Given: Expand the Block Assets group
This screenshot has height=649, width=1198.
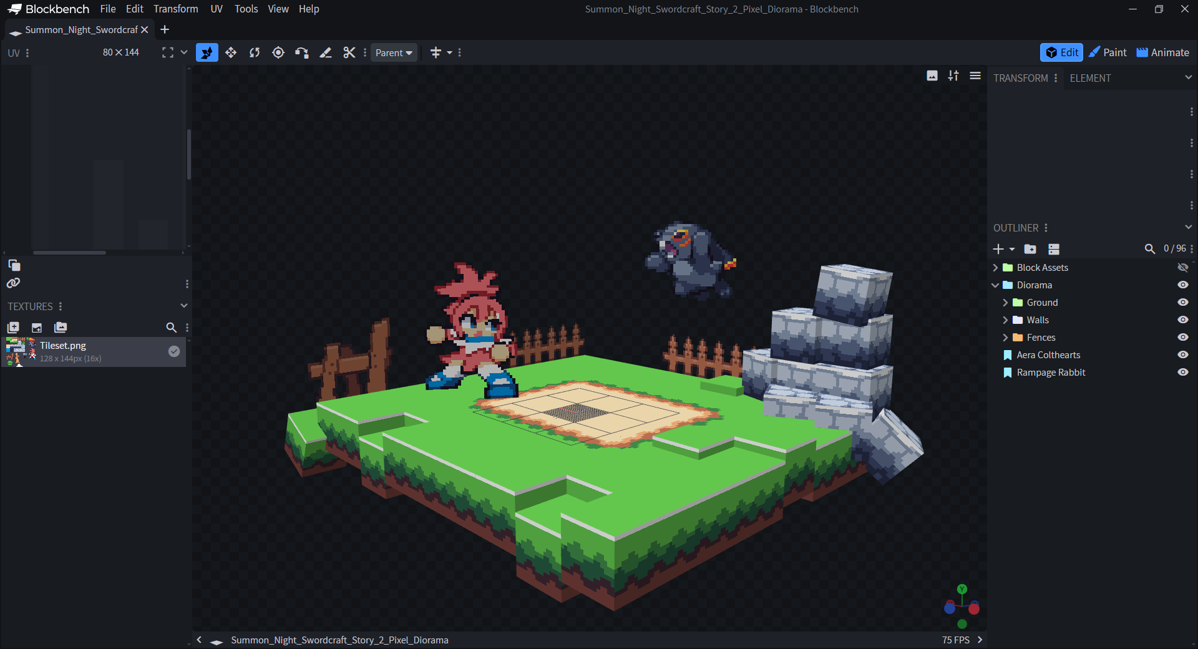Looking at the screenshot, I should click(x=995, y=267).
